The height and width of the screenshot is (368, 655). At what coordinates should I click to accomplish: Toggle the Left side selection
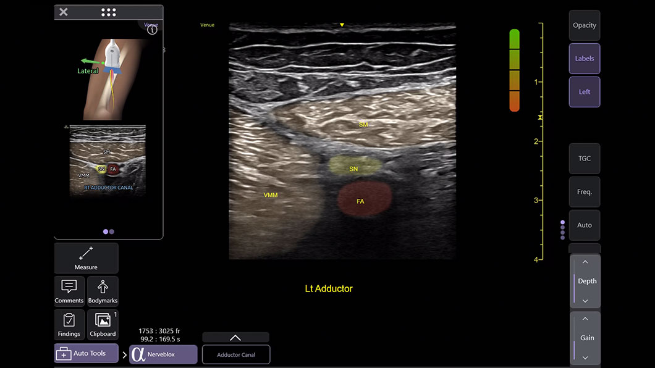coord(584,92)
